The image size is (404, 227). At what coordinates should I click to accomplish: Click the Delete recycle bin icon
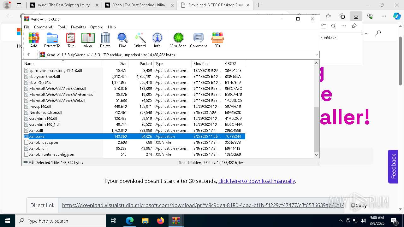(x=105, y=40)
